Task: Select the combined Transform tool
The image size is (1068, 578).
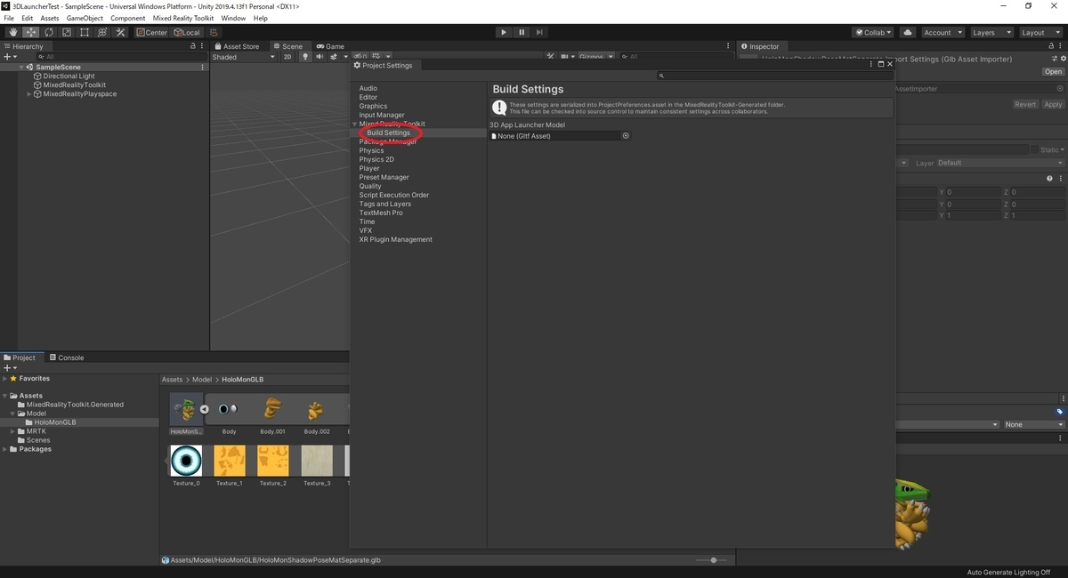Action: [x=102, y=32]
